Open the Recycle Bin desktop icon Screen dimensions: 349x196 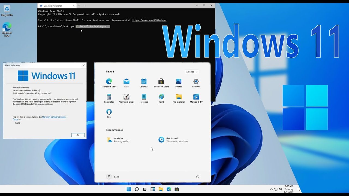click(x=7, y=11)
